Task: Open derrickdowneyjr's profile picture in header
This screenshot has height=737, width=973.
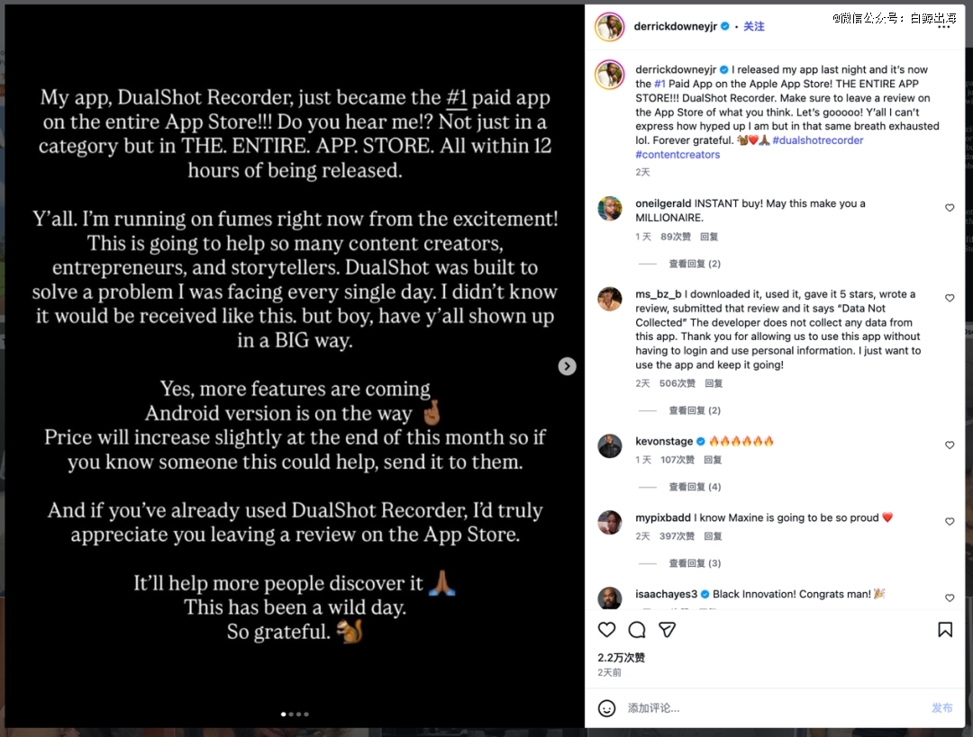Action: [610, 27]
